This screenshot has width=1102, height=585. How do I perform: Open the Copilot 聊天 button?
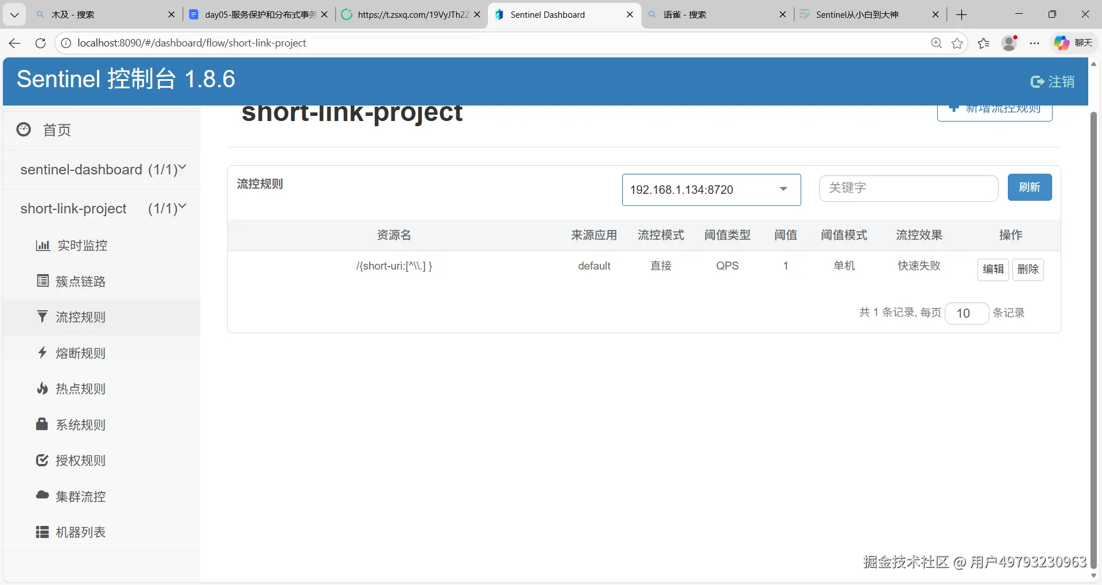pyautogui.click(x=1073, y=43)
